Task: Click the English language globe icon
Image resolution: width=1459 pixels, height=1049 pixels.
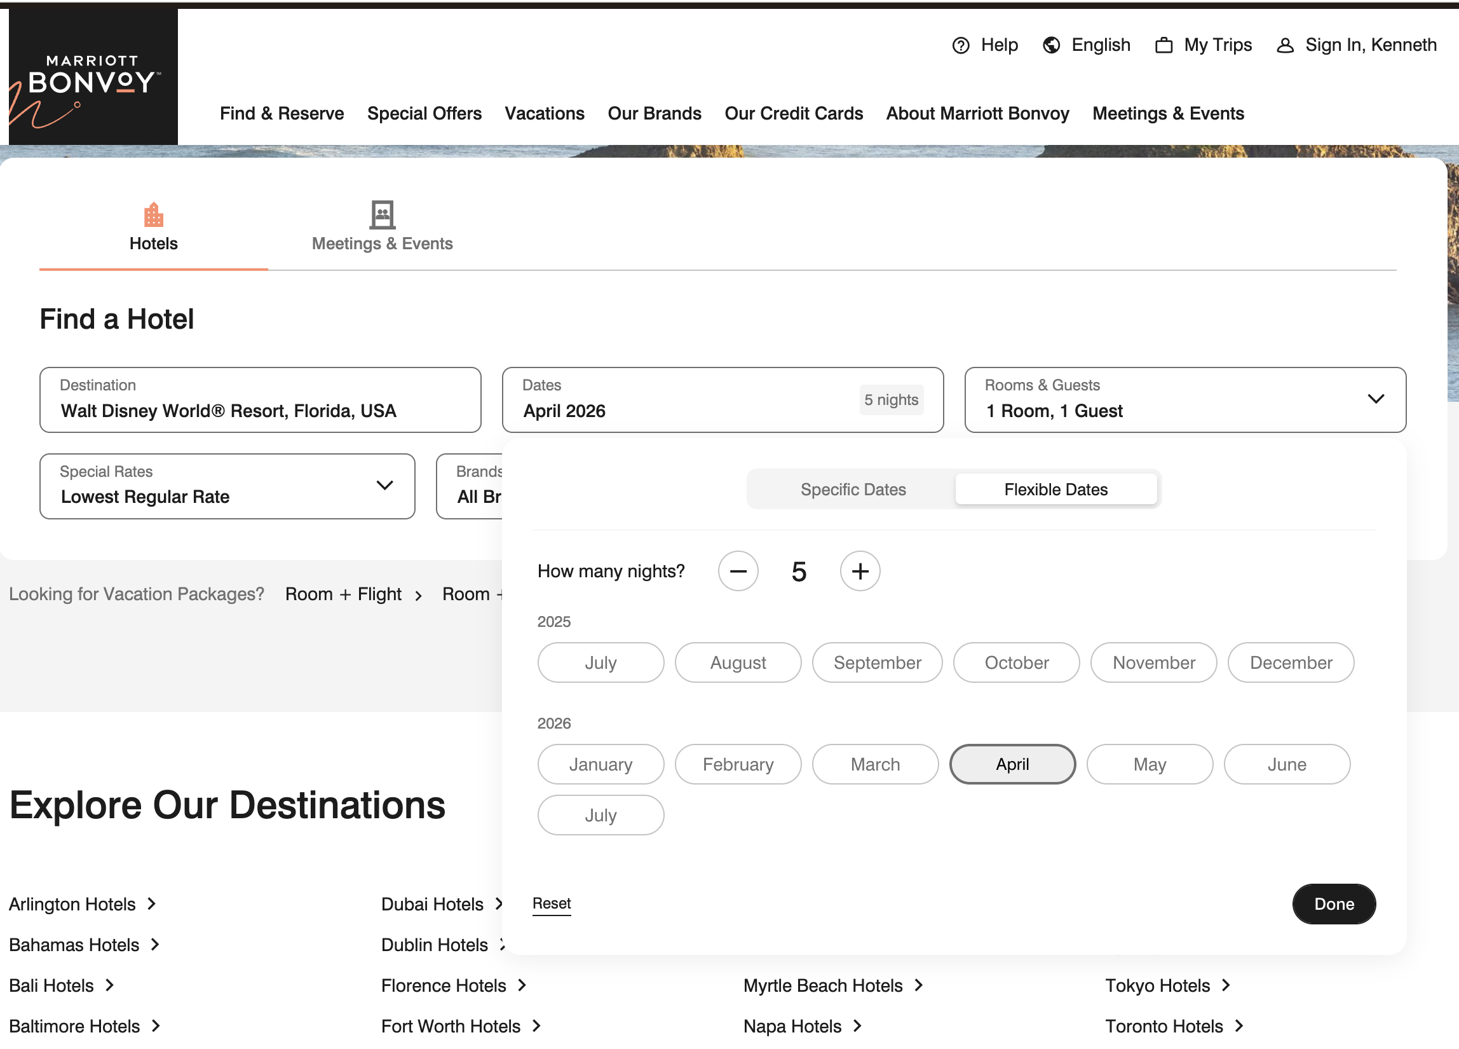Action: click(x=1051, y=45)
